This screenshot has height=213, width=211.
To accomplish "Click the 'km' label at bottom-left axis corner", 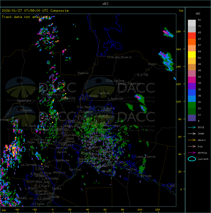I will (4, 210).
